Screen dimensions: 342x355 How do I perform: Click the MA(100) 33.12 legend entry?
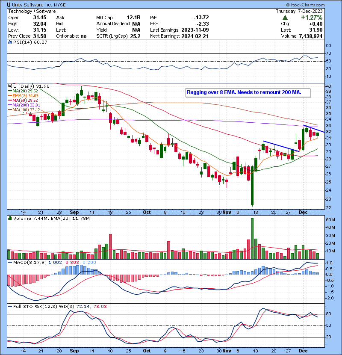[24, 110]
